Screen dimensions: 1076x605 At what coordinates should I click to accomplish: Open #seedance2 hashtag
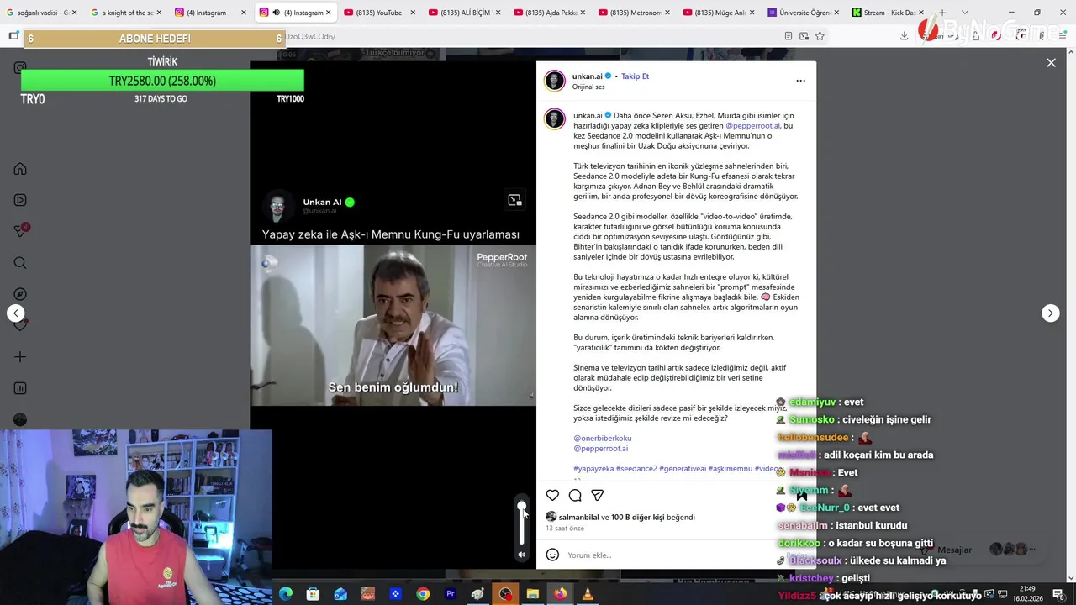click(x=636, y=469)
